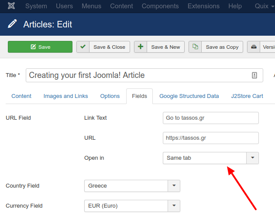Click the 'URL Field' label

(18, 118)
